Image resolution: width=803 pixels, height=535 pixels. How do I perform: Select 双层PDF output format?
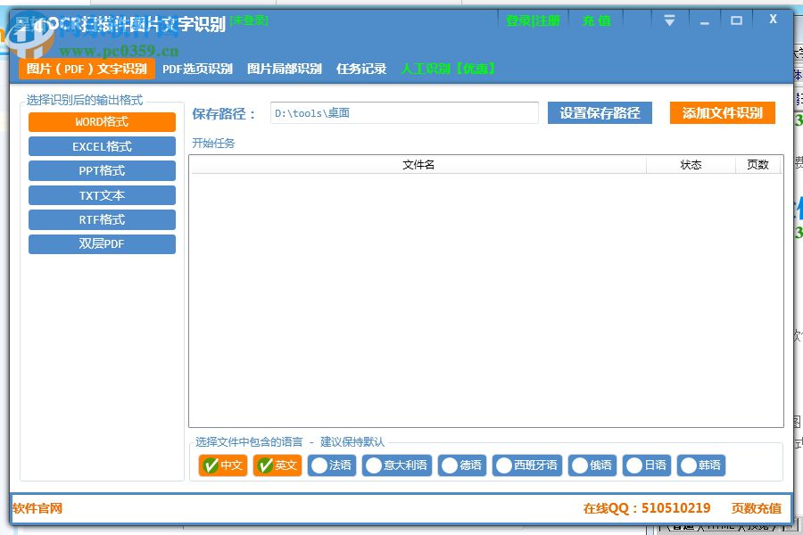coord(102,243)
